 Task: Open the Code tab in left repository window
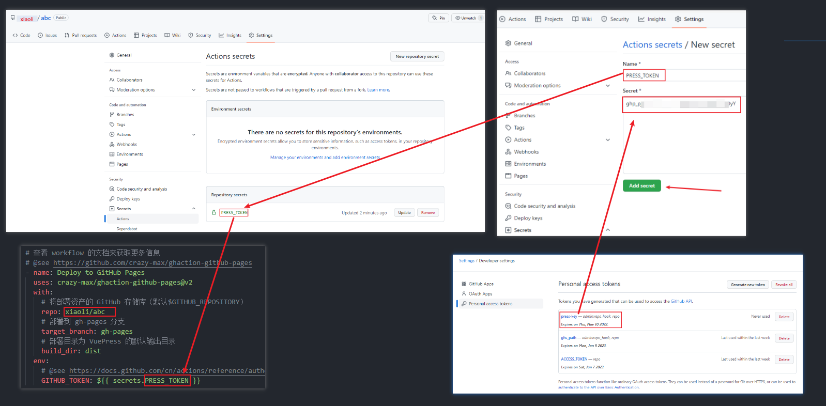(x=21, y=35)
